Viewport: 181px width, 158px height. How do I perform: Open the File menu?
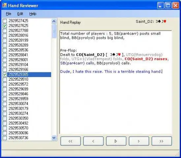tap(9, 14)
